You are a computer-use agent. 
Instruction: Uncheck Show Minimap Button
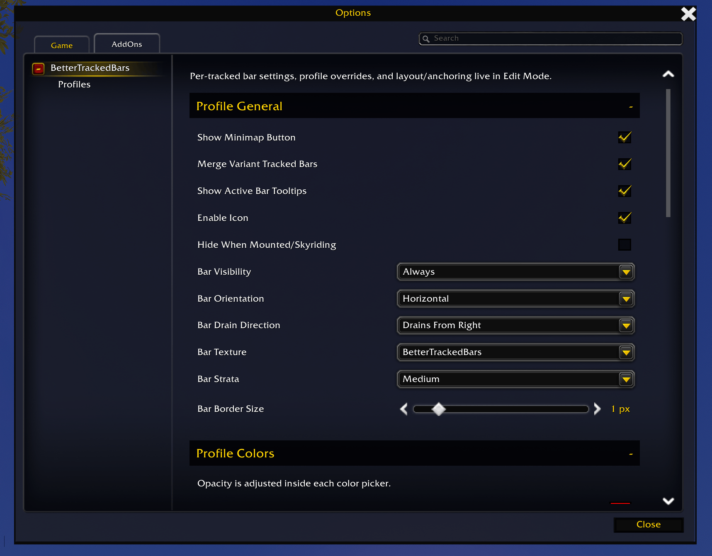(625, 137)
